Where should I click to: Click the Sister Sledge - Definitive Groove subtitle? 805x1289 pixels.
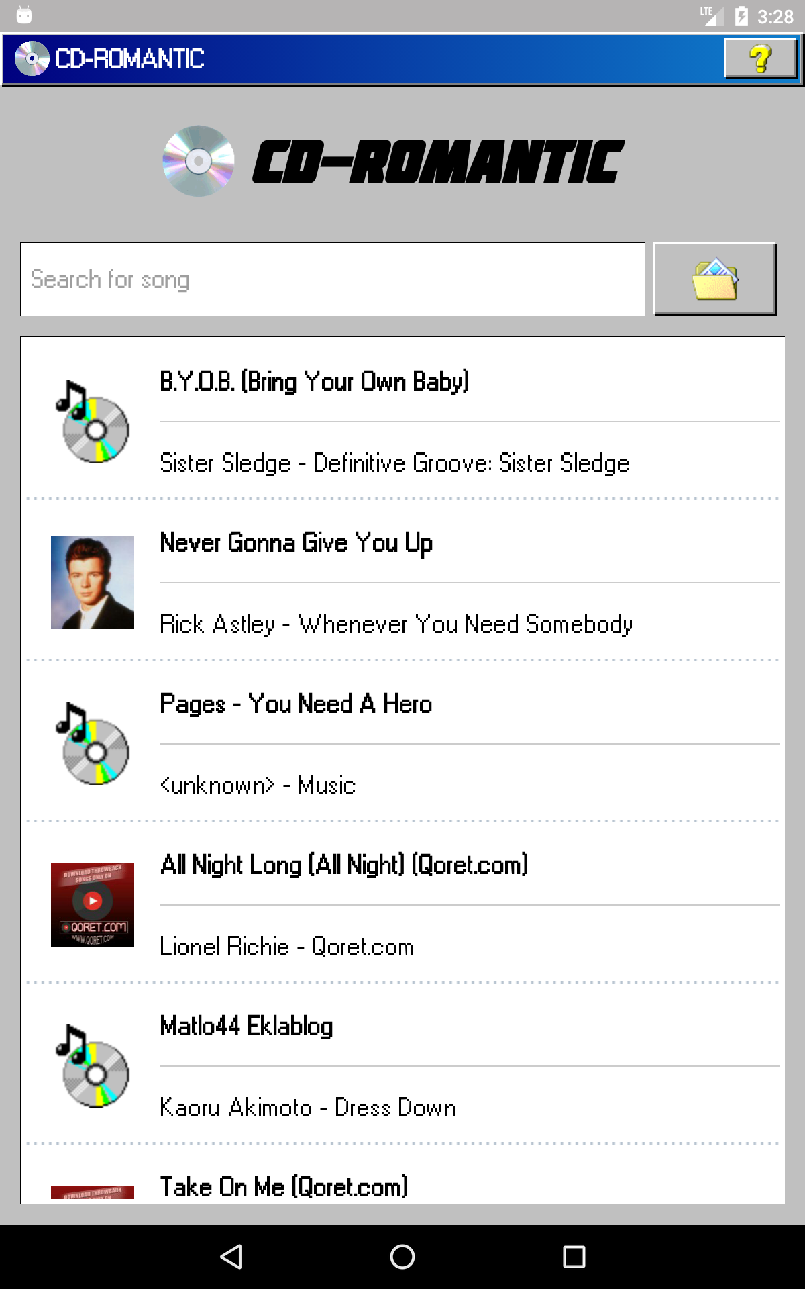click(394, 463)
